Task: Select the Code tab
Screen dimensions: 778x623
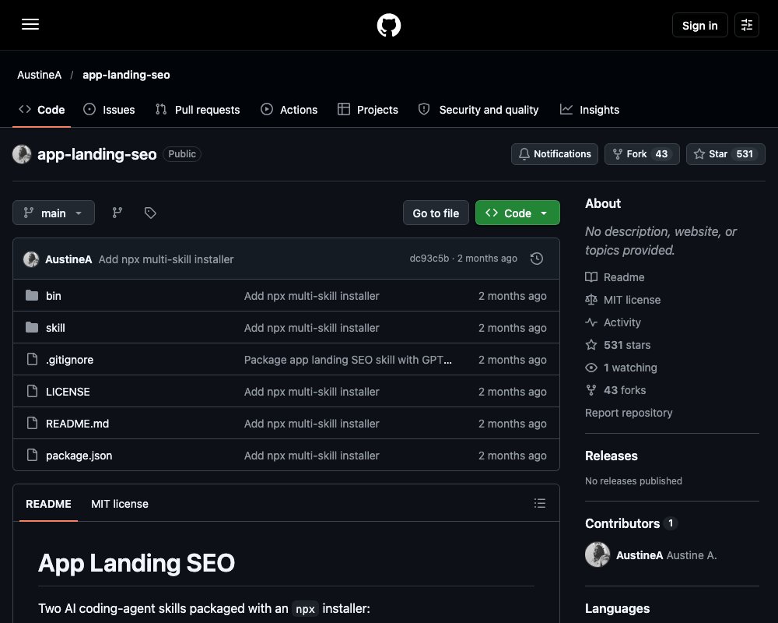Action: click(42, 110)
